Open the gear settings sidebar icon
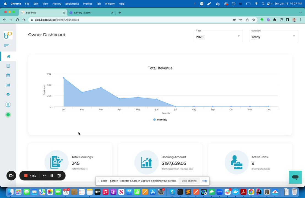This screenshot has width=305, height=198. point(8,94)
